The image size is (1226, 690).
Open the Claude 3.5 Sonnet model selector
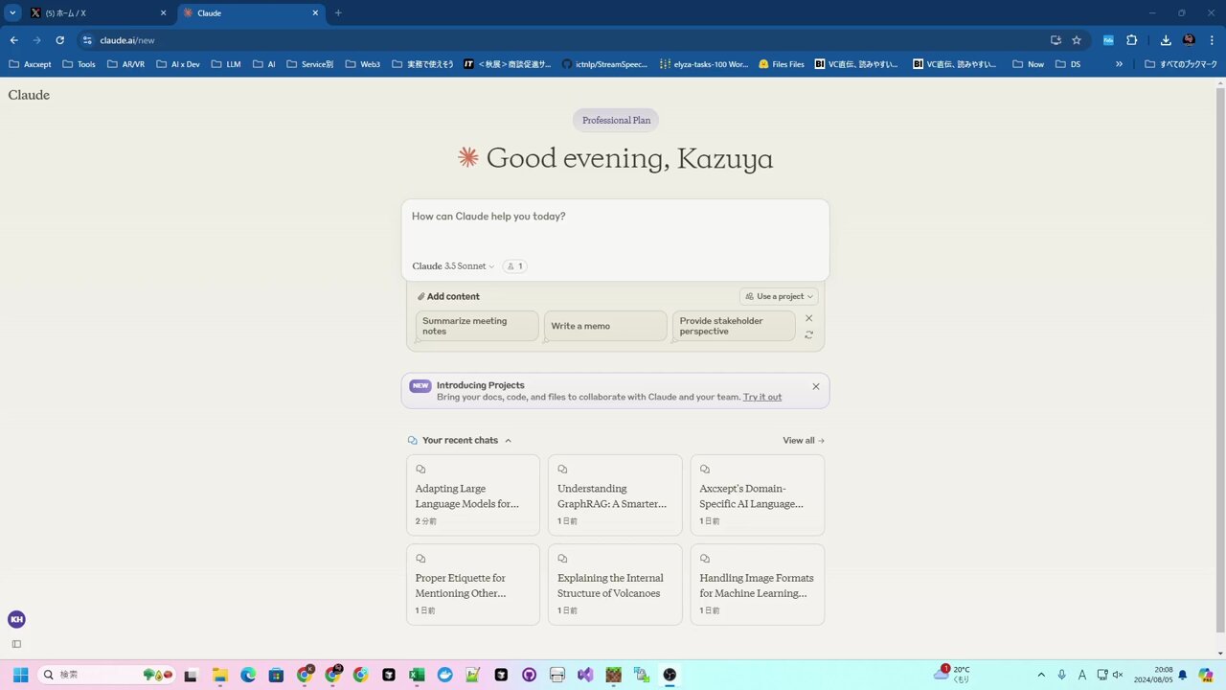454,266
